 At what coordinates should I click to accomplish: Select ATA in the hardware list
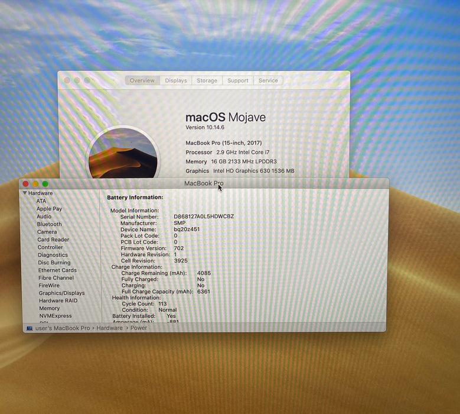point(41,201)
